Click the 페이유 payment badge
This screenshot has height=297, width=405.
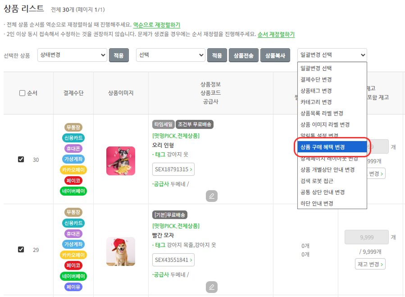73,287
